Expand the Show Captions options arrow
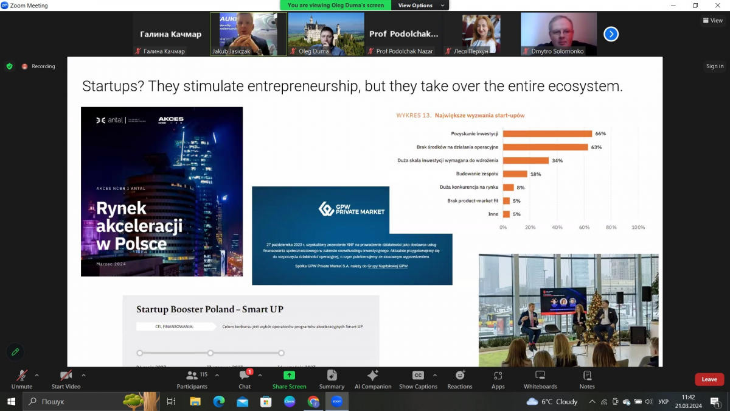The image size is (730, 411). pos(434,375)
